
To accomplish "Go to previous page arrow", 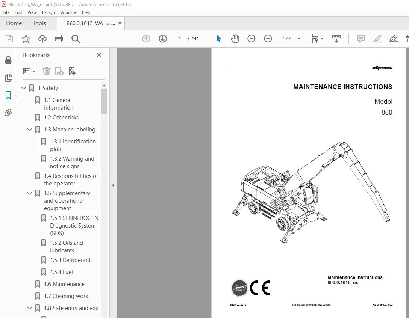I will tap(146, 39).
